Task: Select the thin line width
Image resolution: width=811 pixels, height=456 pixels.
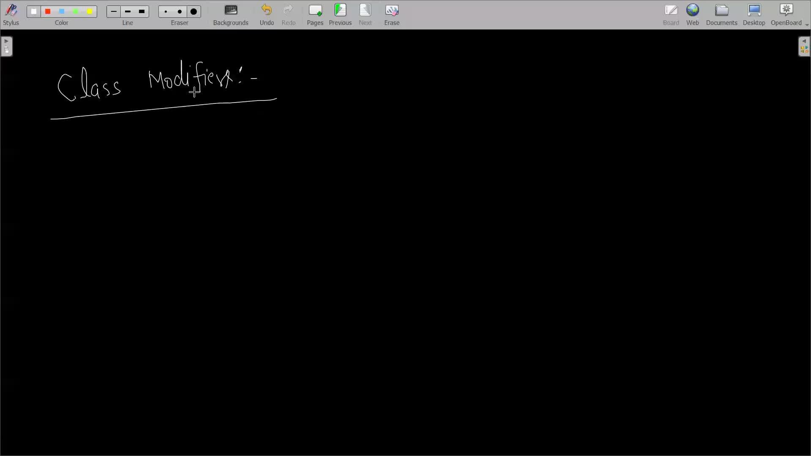Action: (114, 11)
